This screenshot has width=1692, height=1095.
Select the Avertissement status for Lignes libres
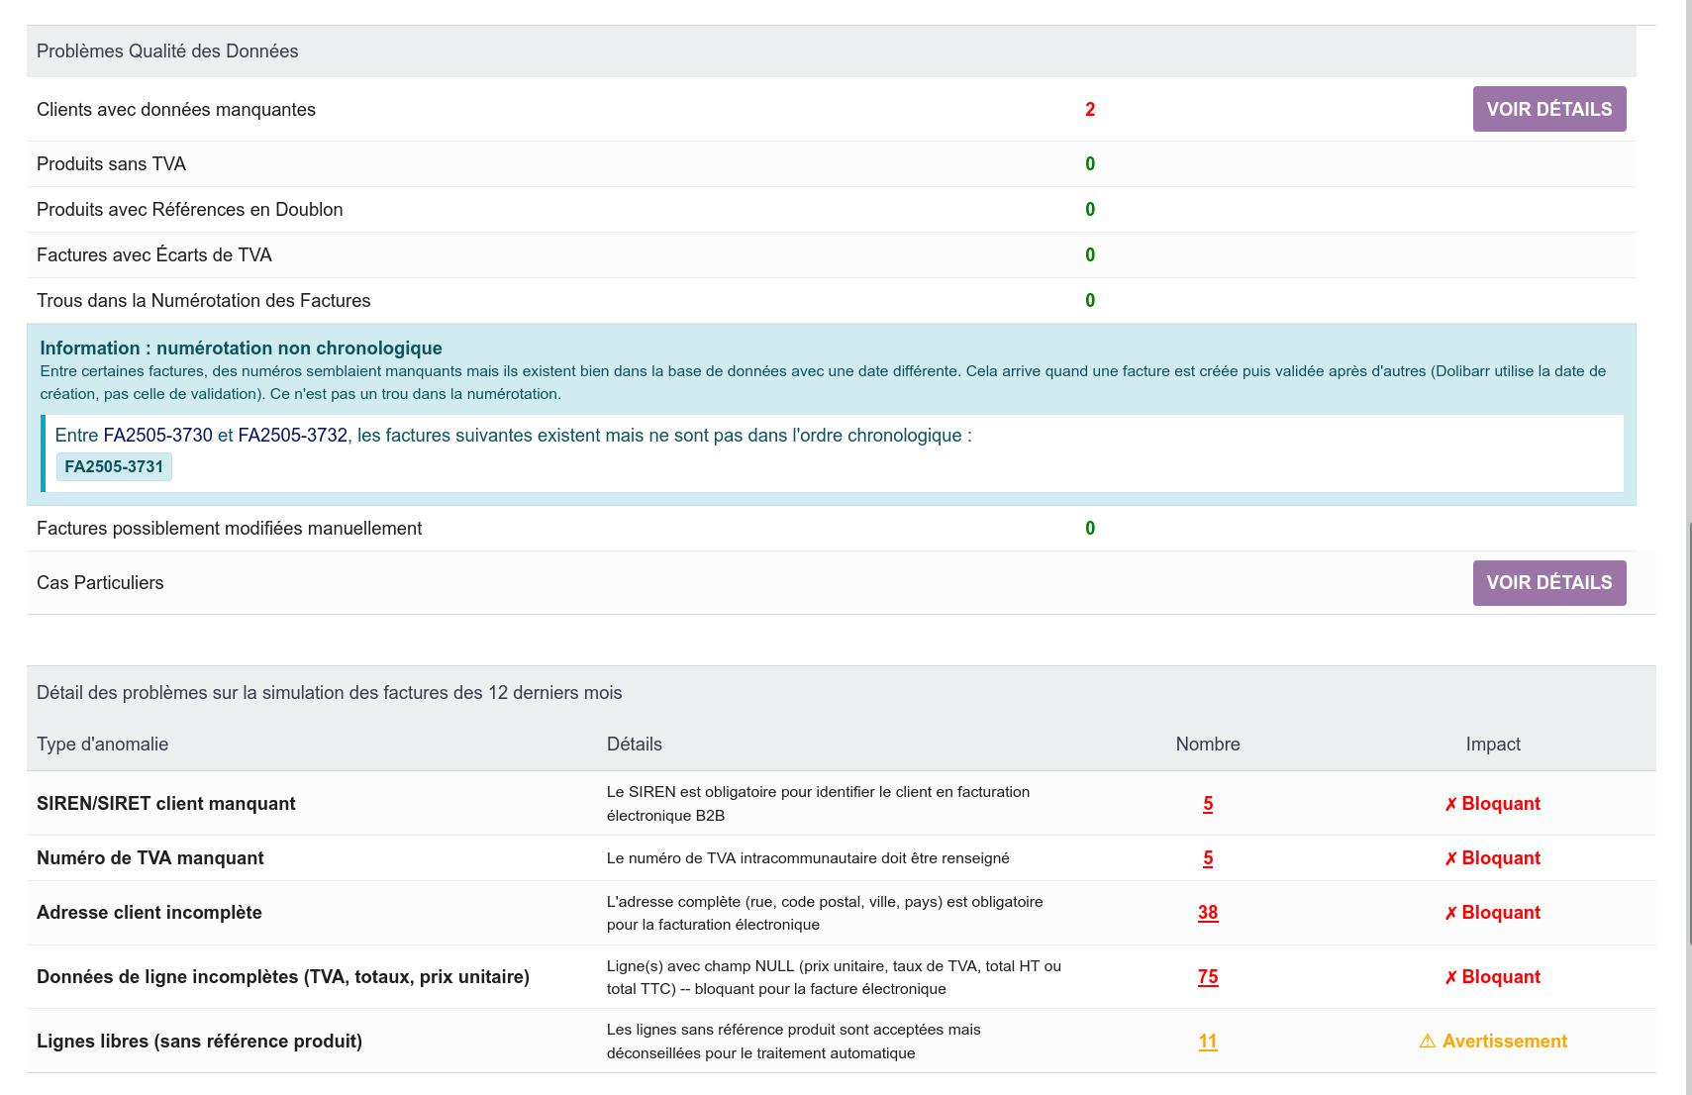tap(1493, 1042)
